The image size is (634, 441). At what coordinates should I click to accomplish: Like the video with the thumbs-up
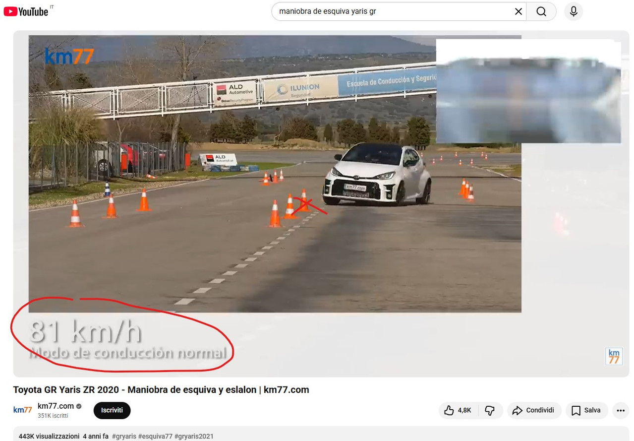pos(458,410)
